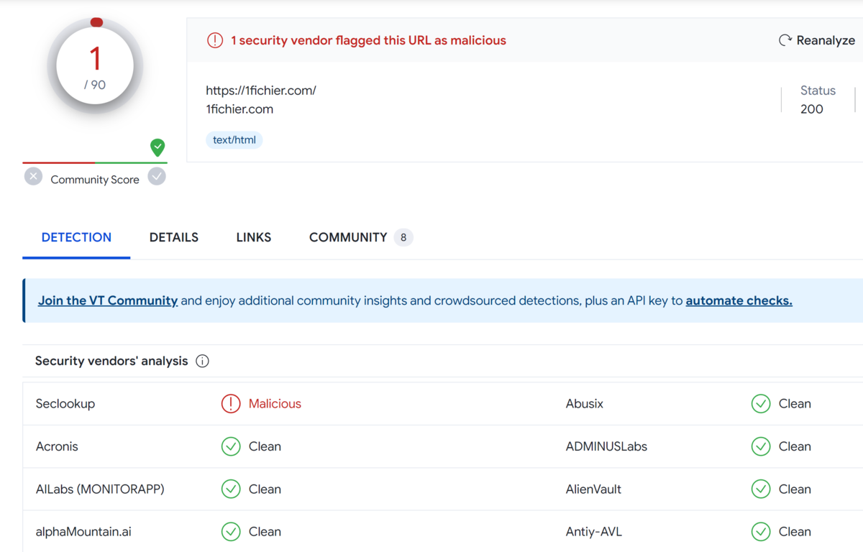Click the Clean verdict text for AILabs

pyautogui.click(x=265, y=489)
